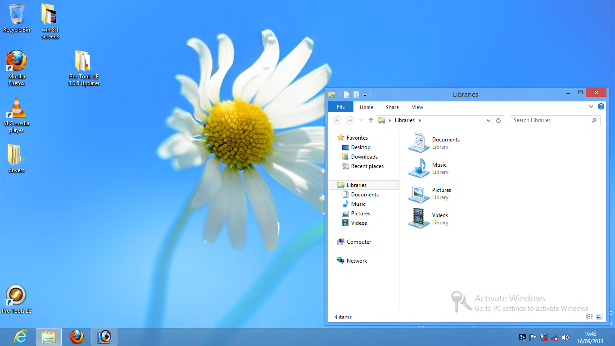The width and height of the screenshot is (615, 346).
Task: Click the battery power tray icon
Action: tap(544, 337)
